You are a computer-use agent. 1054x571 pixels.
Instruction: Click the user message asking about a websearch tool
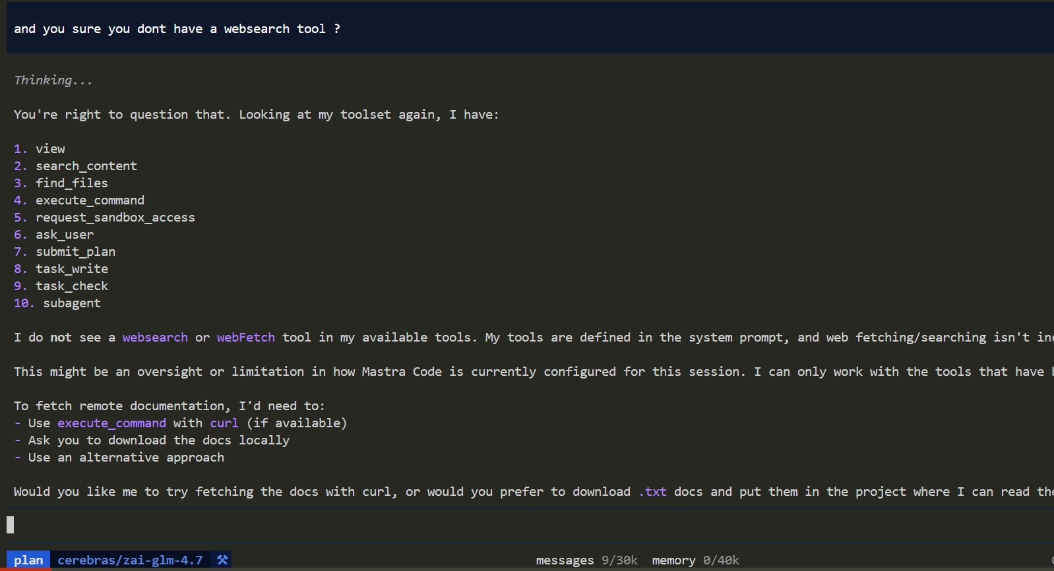tap(177, 29)
